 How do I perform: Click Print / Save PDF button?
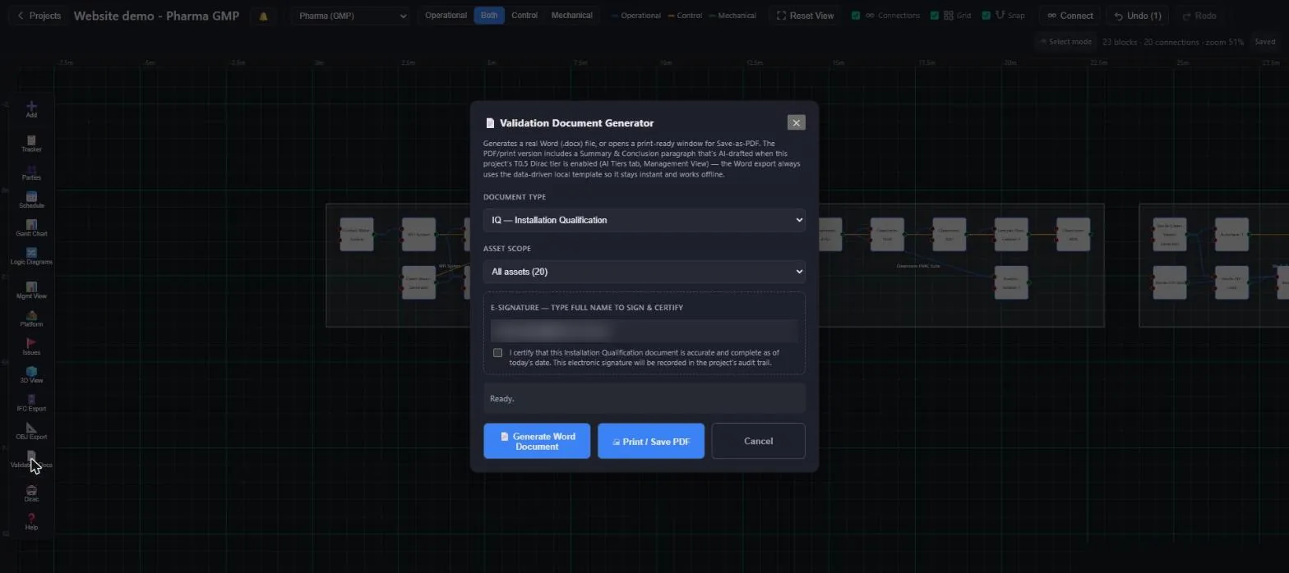(651, 441)
